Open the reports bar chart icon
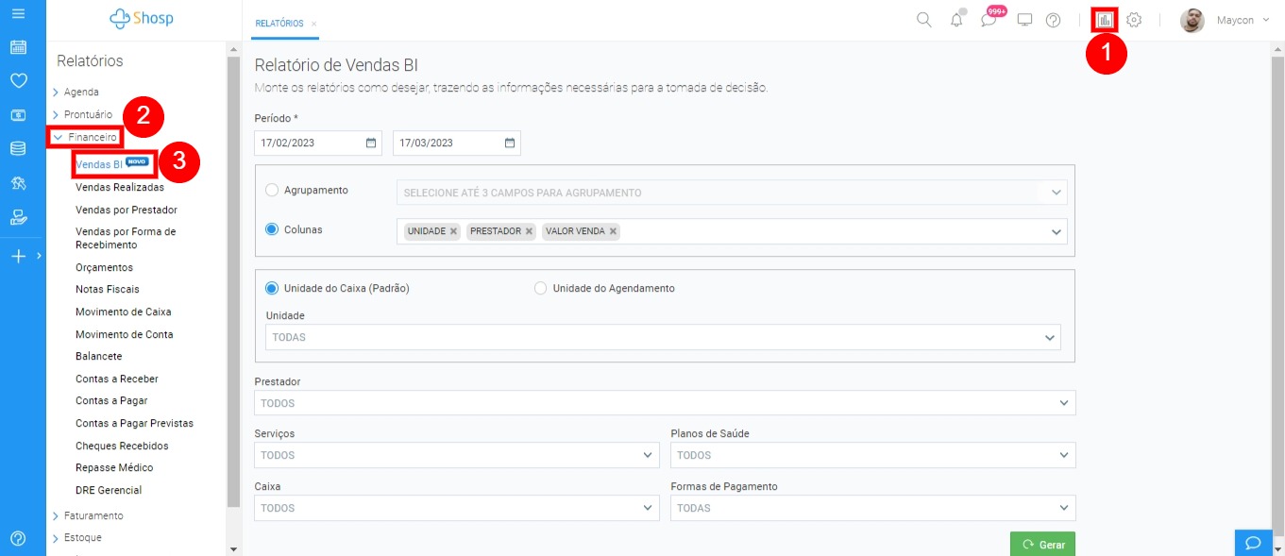The height and width of the screenshot is (556, 1285). coord(1105,20)
